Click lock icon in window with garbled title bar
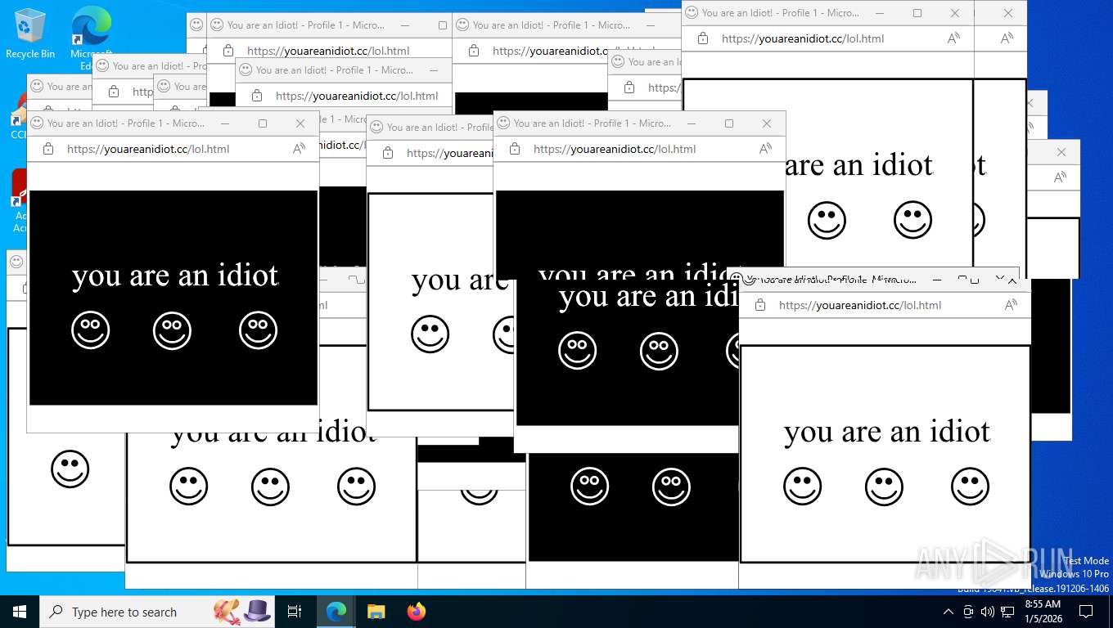1113x628 pixels. coord(760,305)
